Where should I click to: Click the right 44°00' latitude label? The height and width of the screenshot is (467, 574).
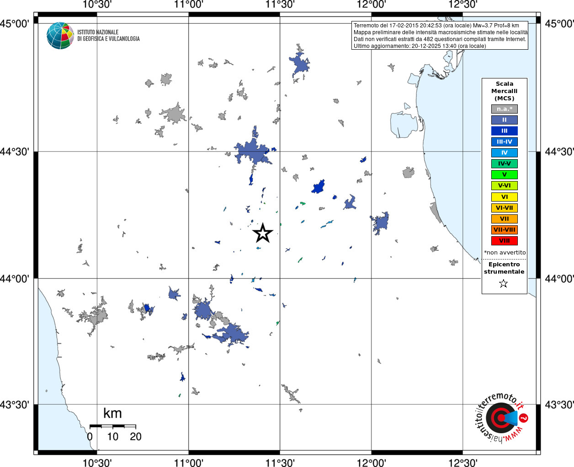tap(559, 278)
